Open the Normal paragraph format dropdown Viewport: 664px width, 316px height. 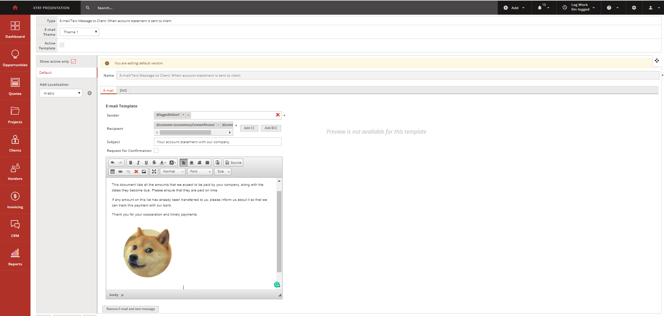pyautogui.click(x=172, y=171)
